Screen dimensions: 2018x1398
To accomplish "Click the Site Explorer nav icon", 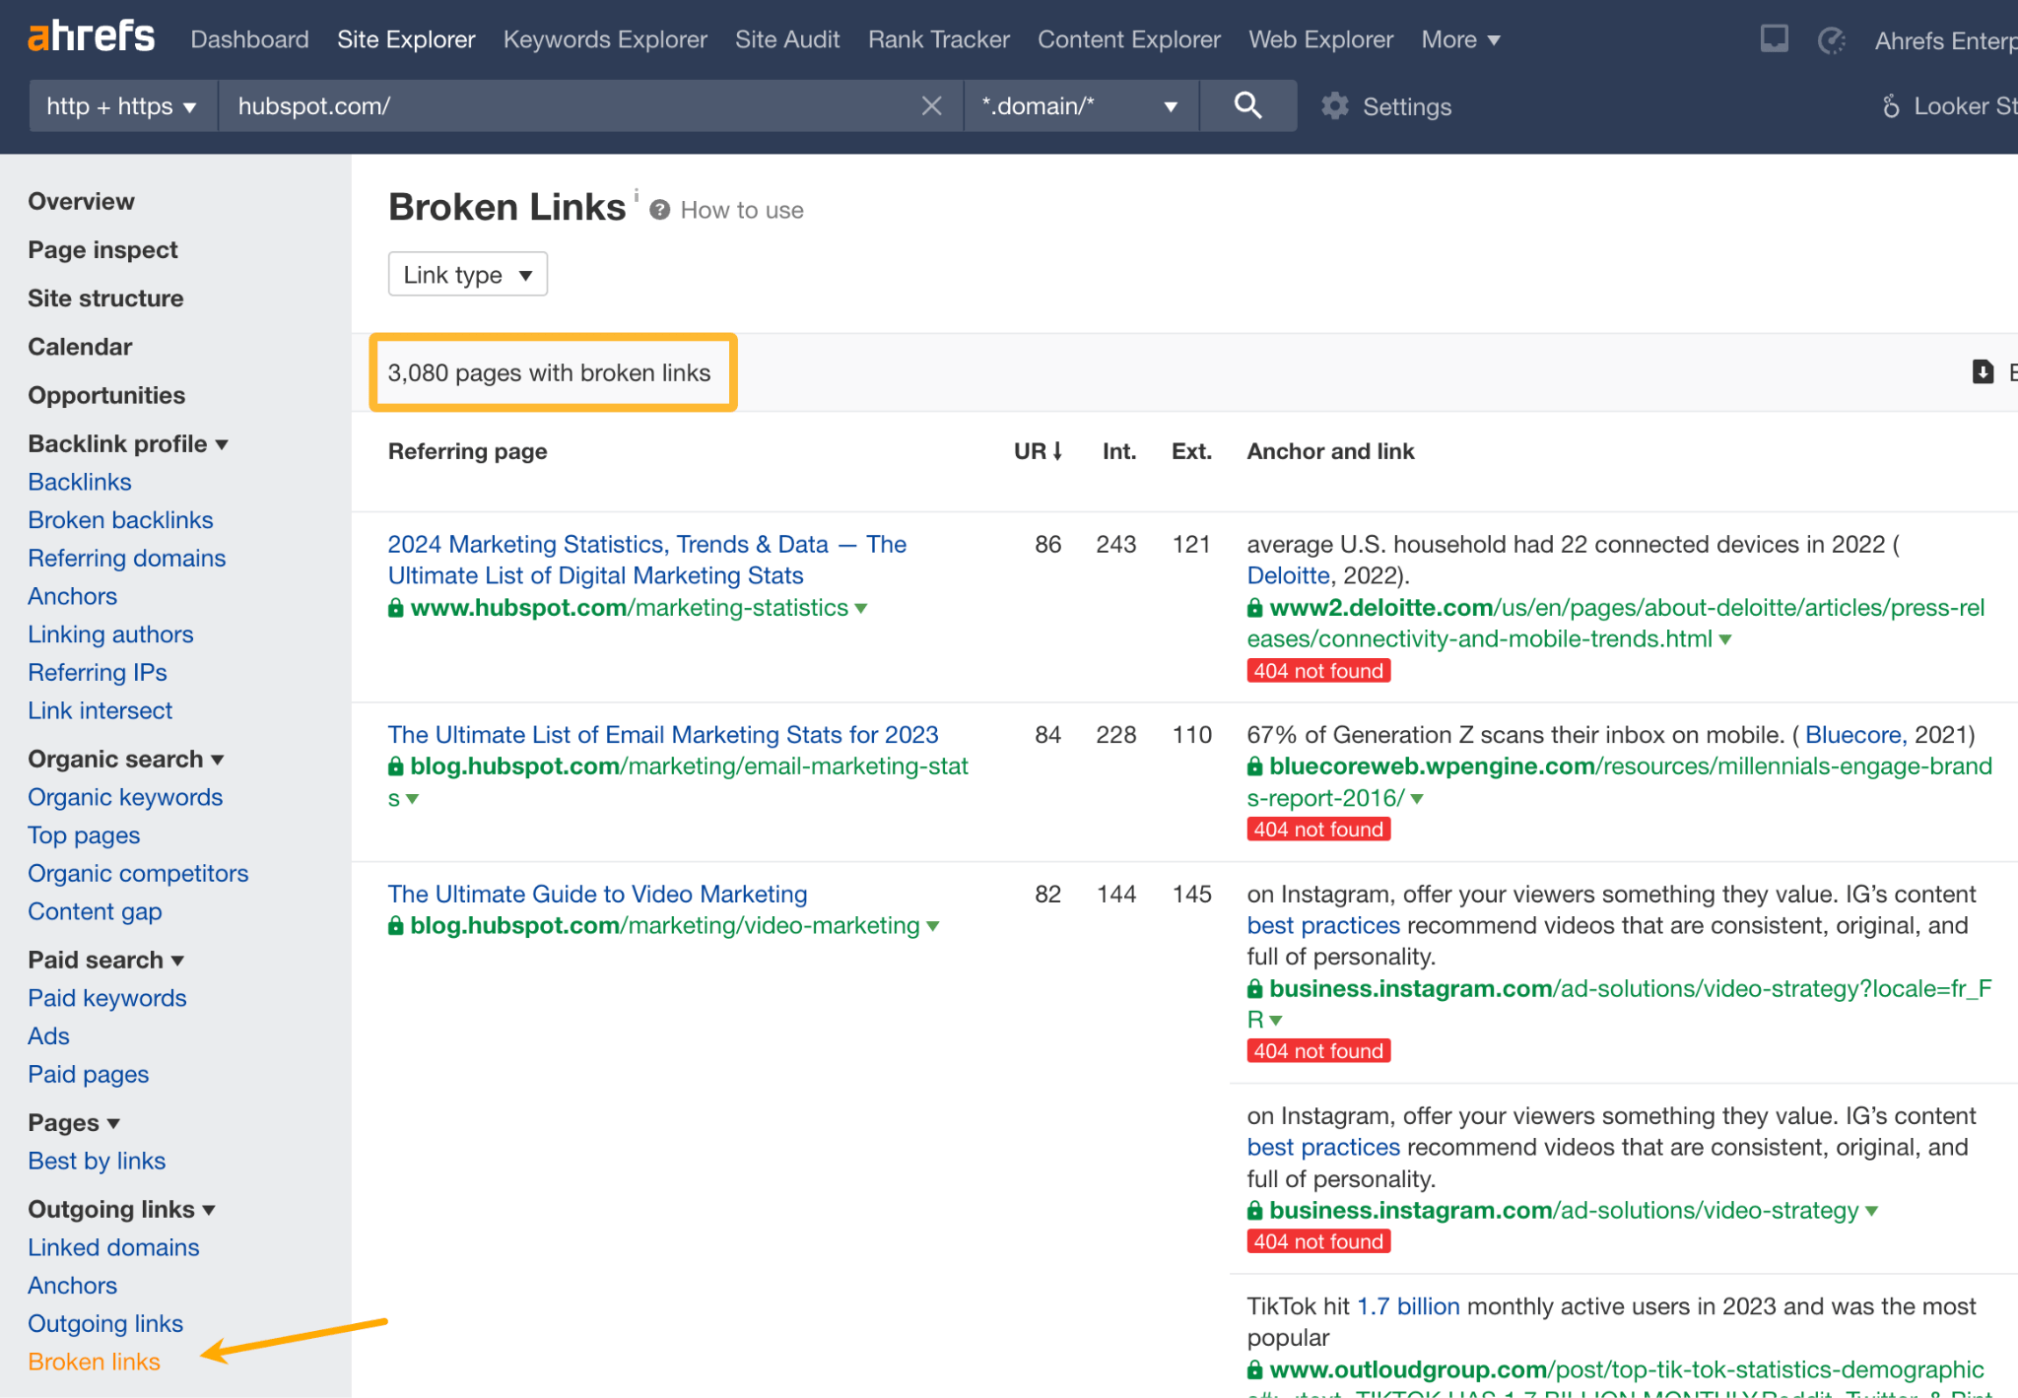I will (x=406, y=38).
